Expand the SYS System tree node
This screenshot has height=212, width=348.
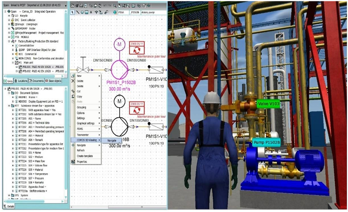pos(9,196)
